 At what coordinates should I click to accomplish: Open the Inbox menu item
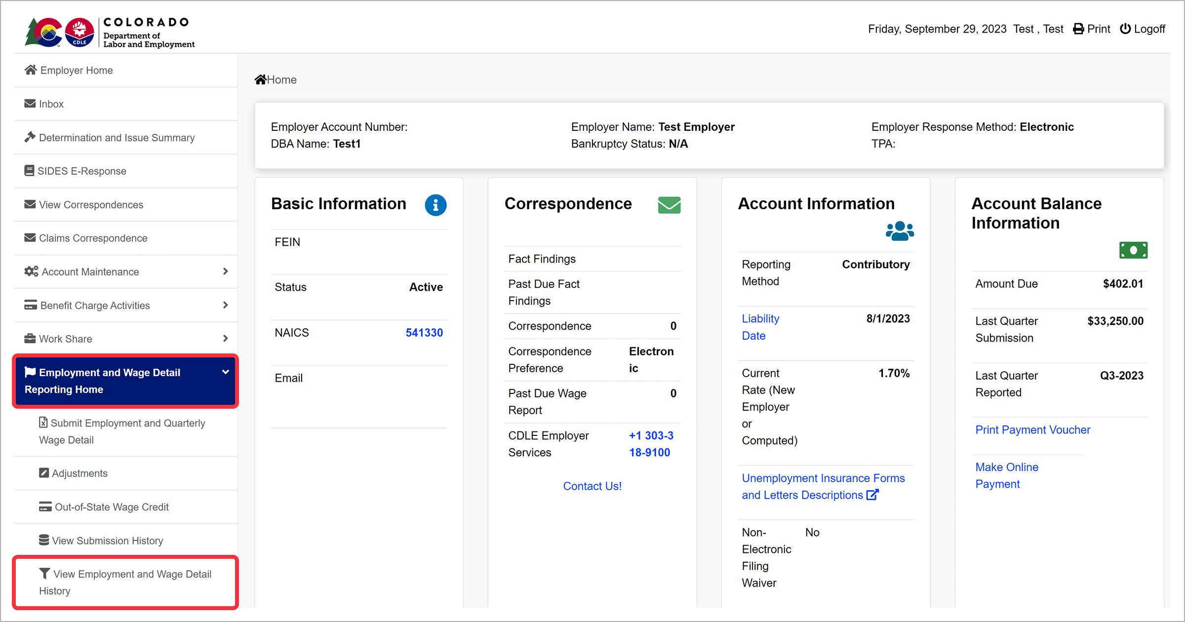point(51,104)
